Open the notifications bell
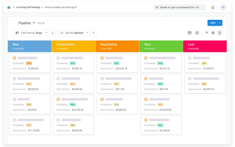The width and height of the screenshot is (235, 147). (213, 7)
